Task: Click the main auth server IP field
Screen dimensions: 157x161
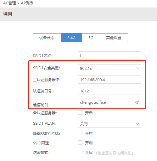Action: point(109,80)
